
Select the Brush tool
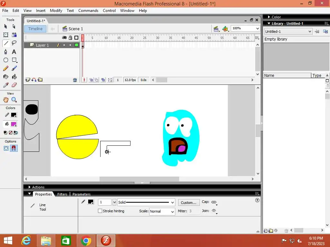click(14, 68)
